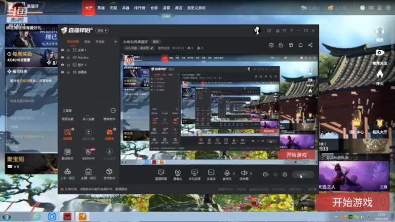Open the game help question mark icon

pos(362,8)
